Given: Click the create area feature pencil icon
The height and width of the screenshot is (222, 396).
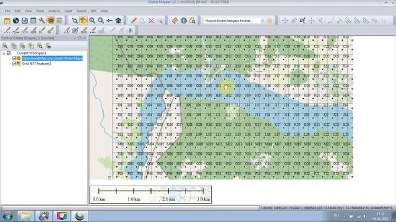Looking at the screenshot, I should coord(25,30).
